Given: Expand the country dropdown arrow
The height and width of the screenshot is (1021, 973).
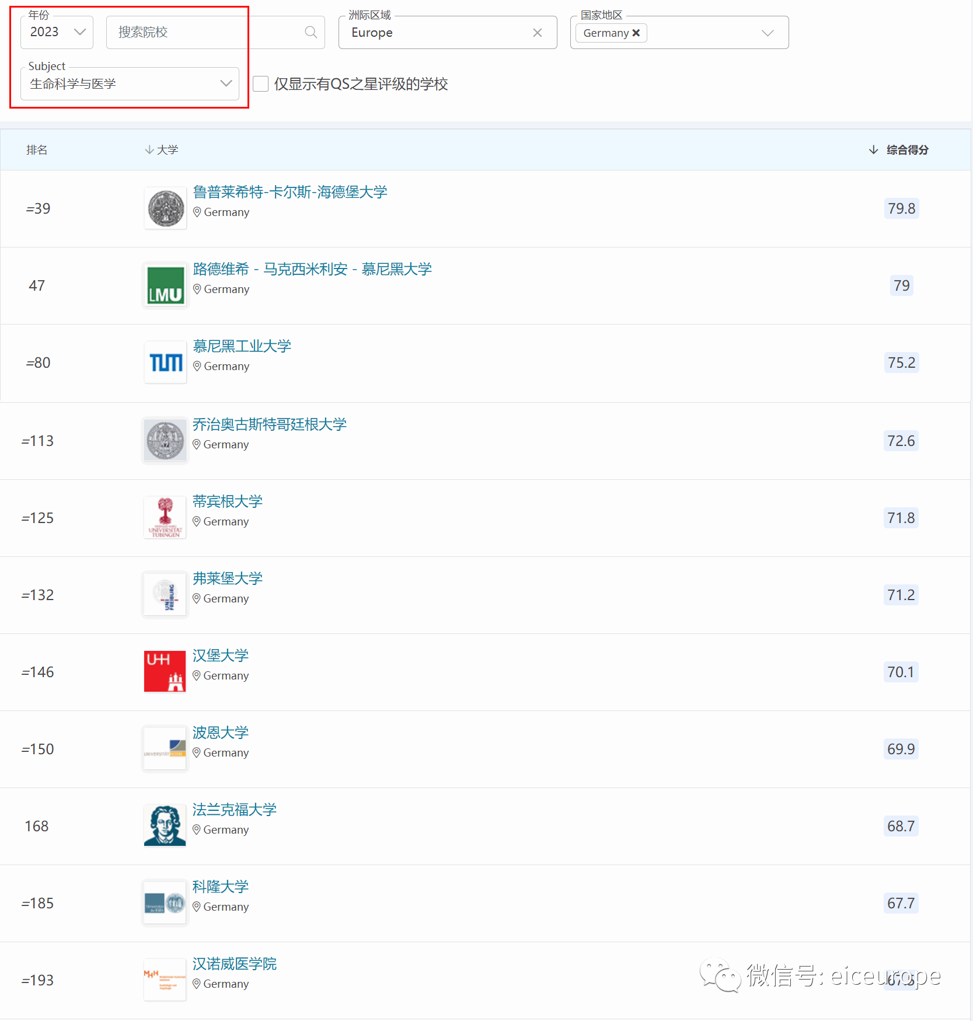Looking at the screenshot, I should (x=768, y=33).
